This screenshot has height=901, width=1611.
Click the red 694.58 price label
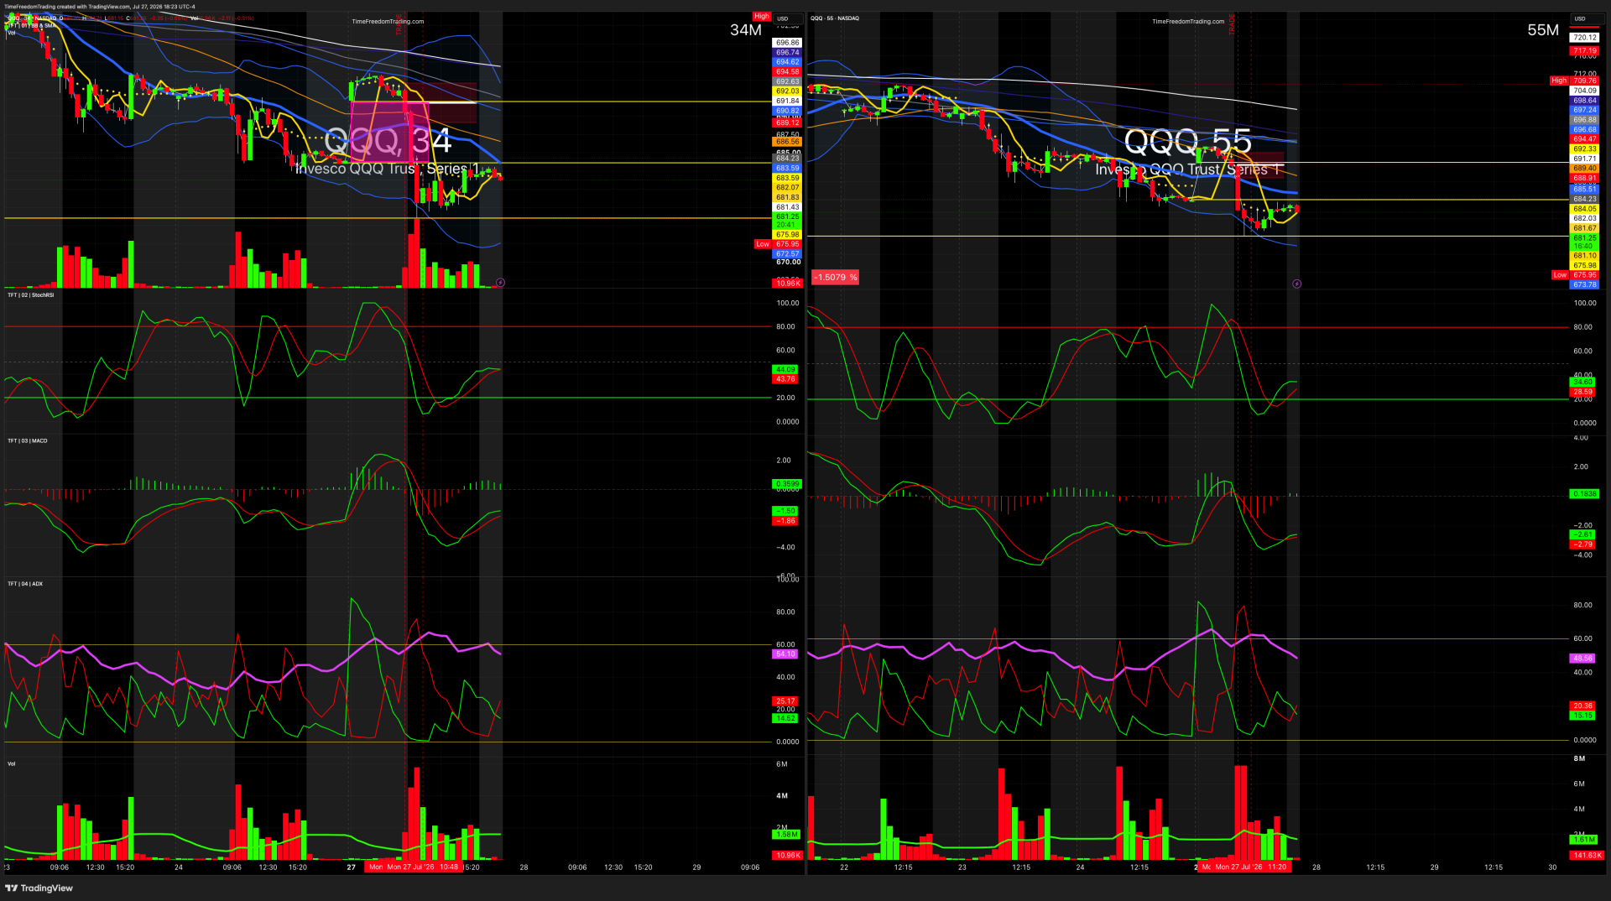point(787,72)
